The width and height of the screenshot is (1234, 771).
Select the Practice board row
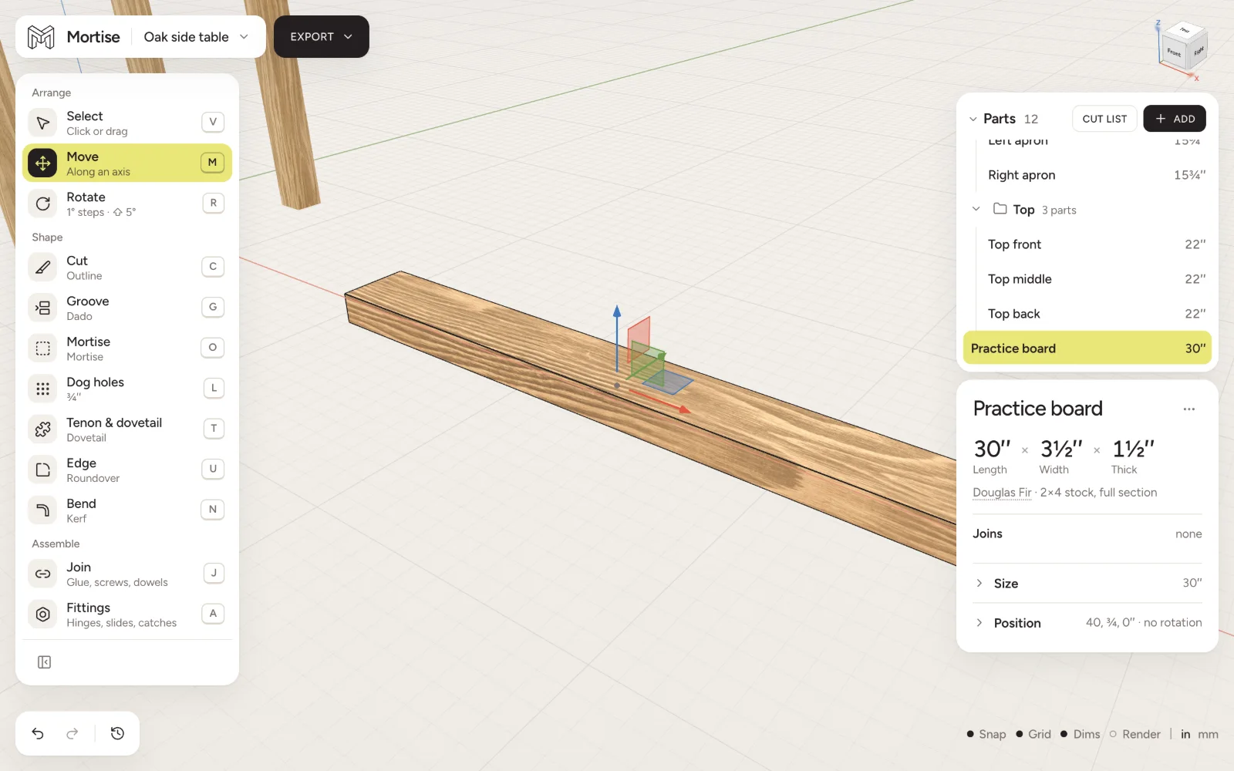point(1087,348)
